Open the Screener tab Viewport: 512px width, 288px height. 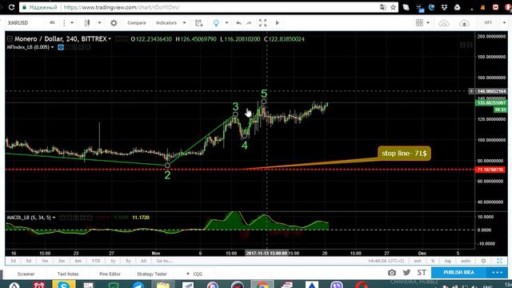(26, 274)
